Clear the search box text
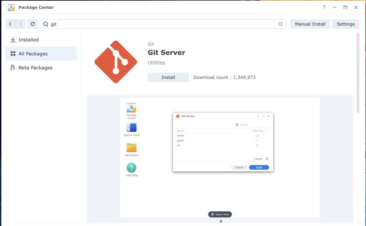 [280, 24]
